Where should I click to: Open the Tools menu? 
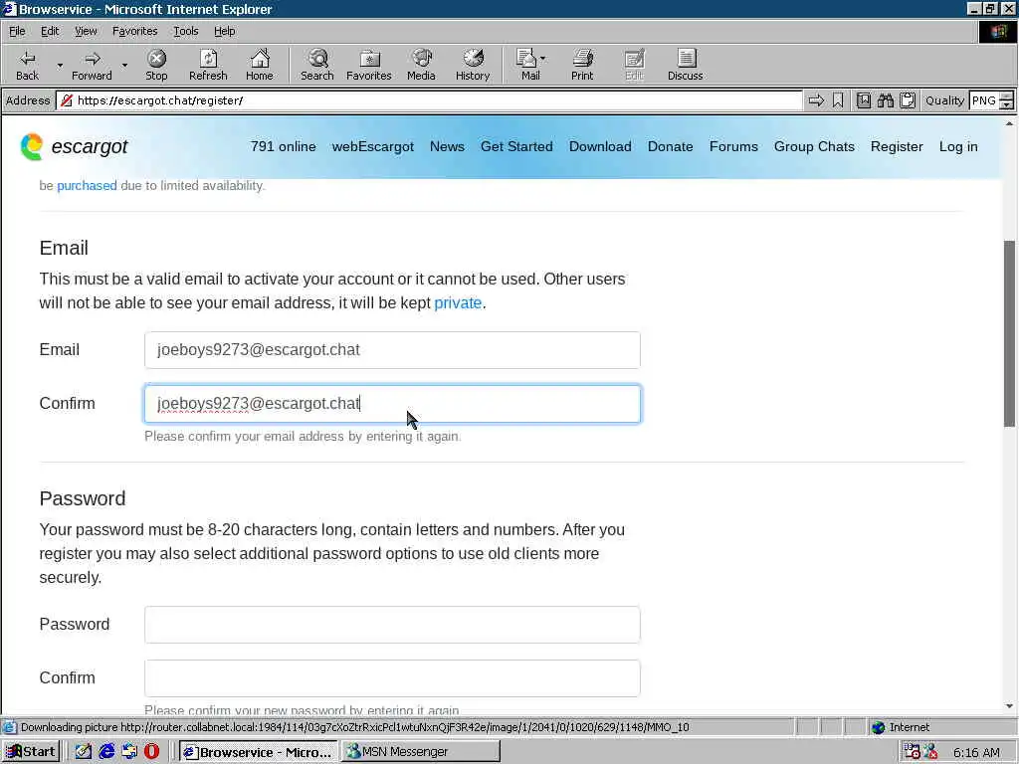tap(185, 31)
